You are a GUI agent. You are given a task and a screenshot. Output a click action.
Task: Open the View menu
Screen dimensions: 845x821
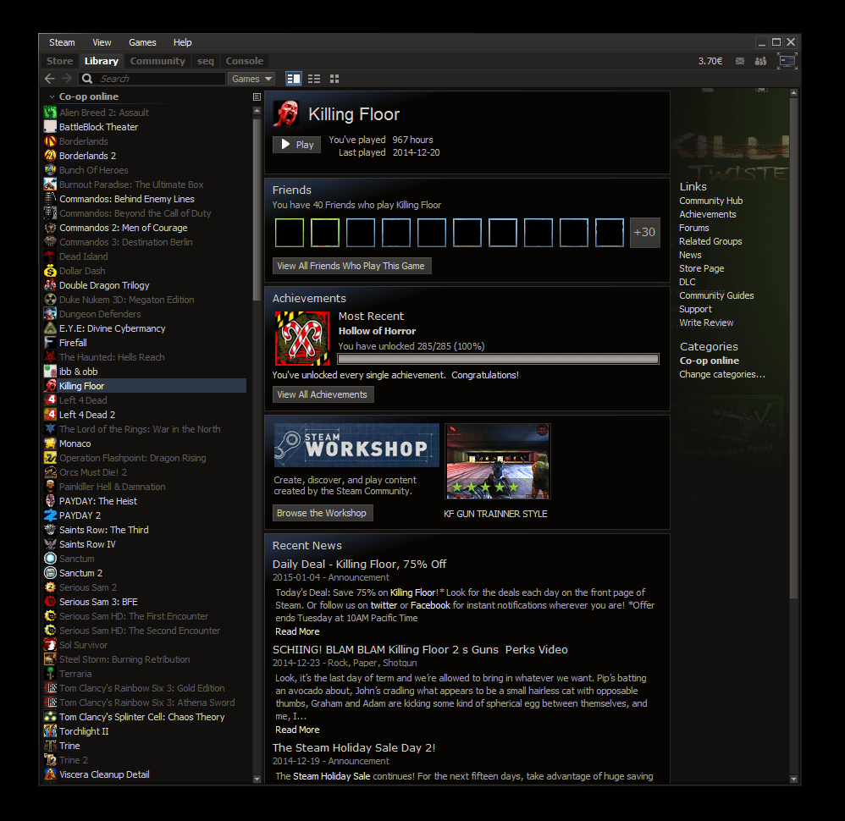[x=102, y=42]
